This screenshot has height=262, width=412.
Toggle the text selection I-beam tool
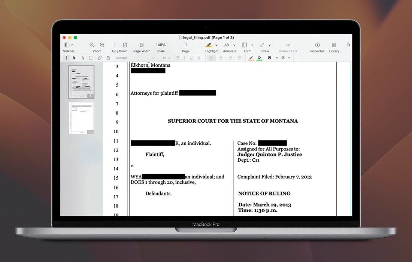(66, 58)
